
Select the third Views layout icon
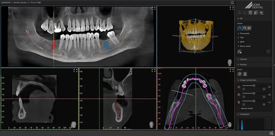click(x=249, y=28)
